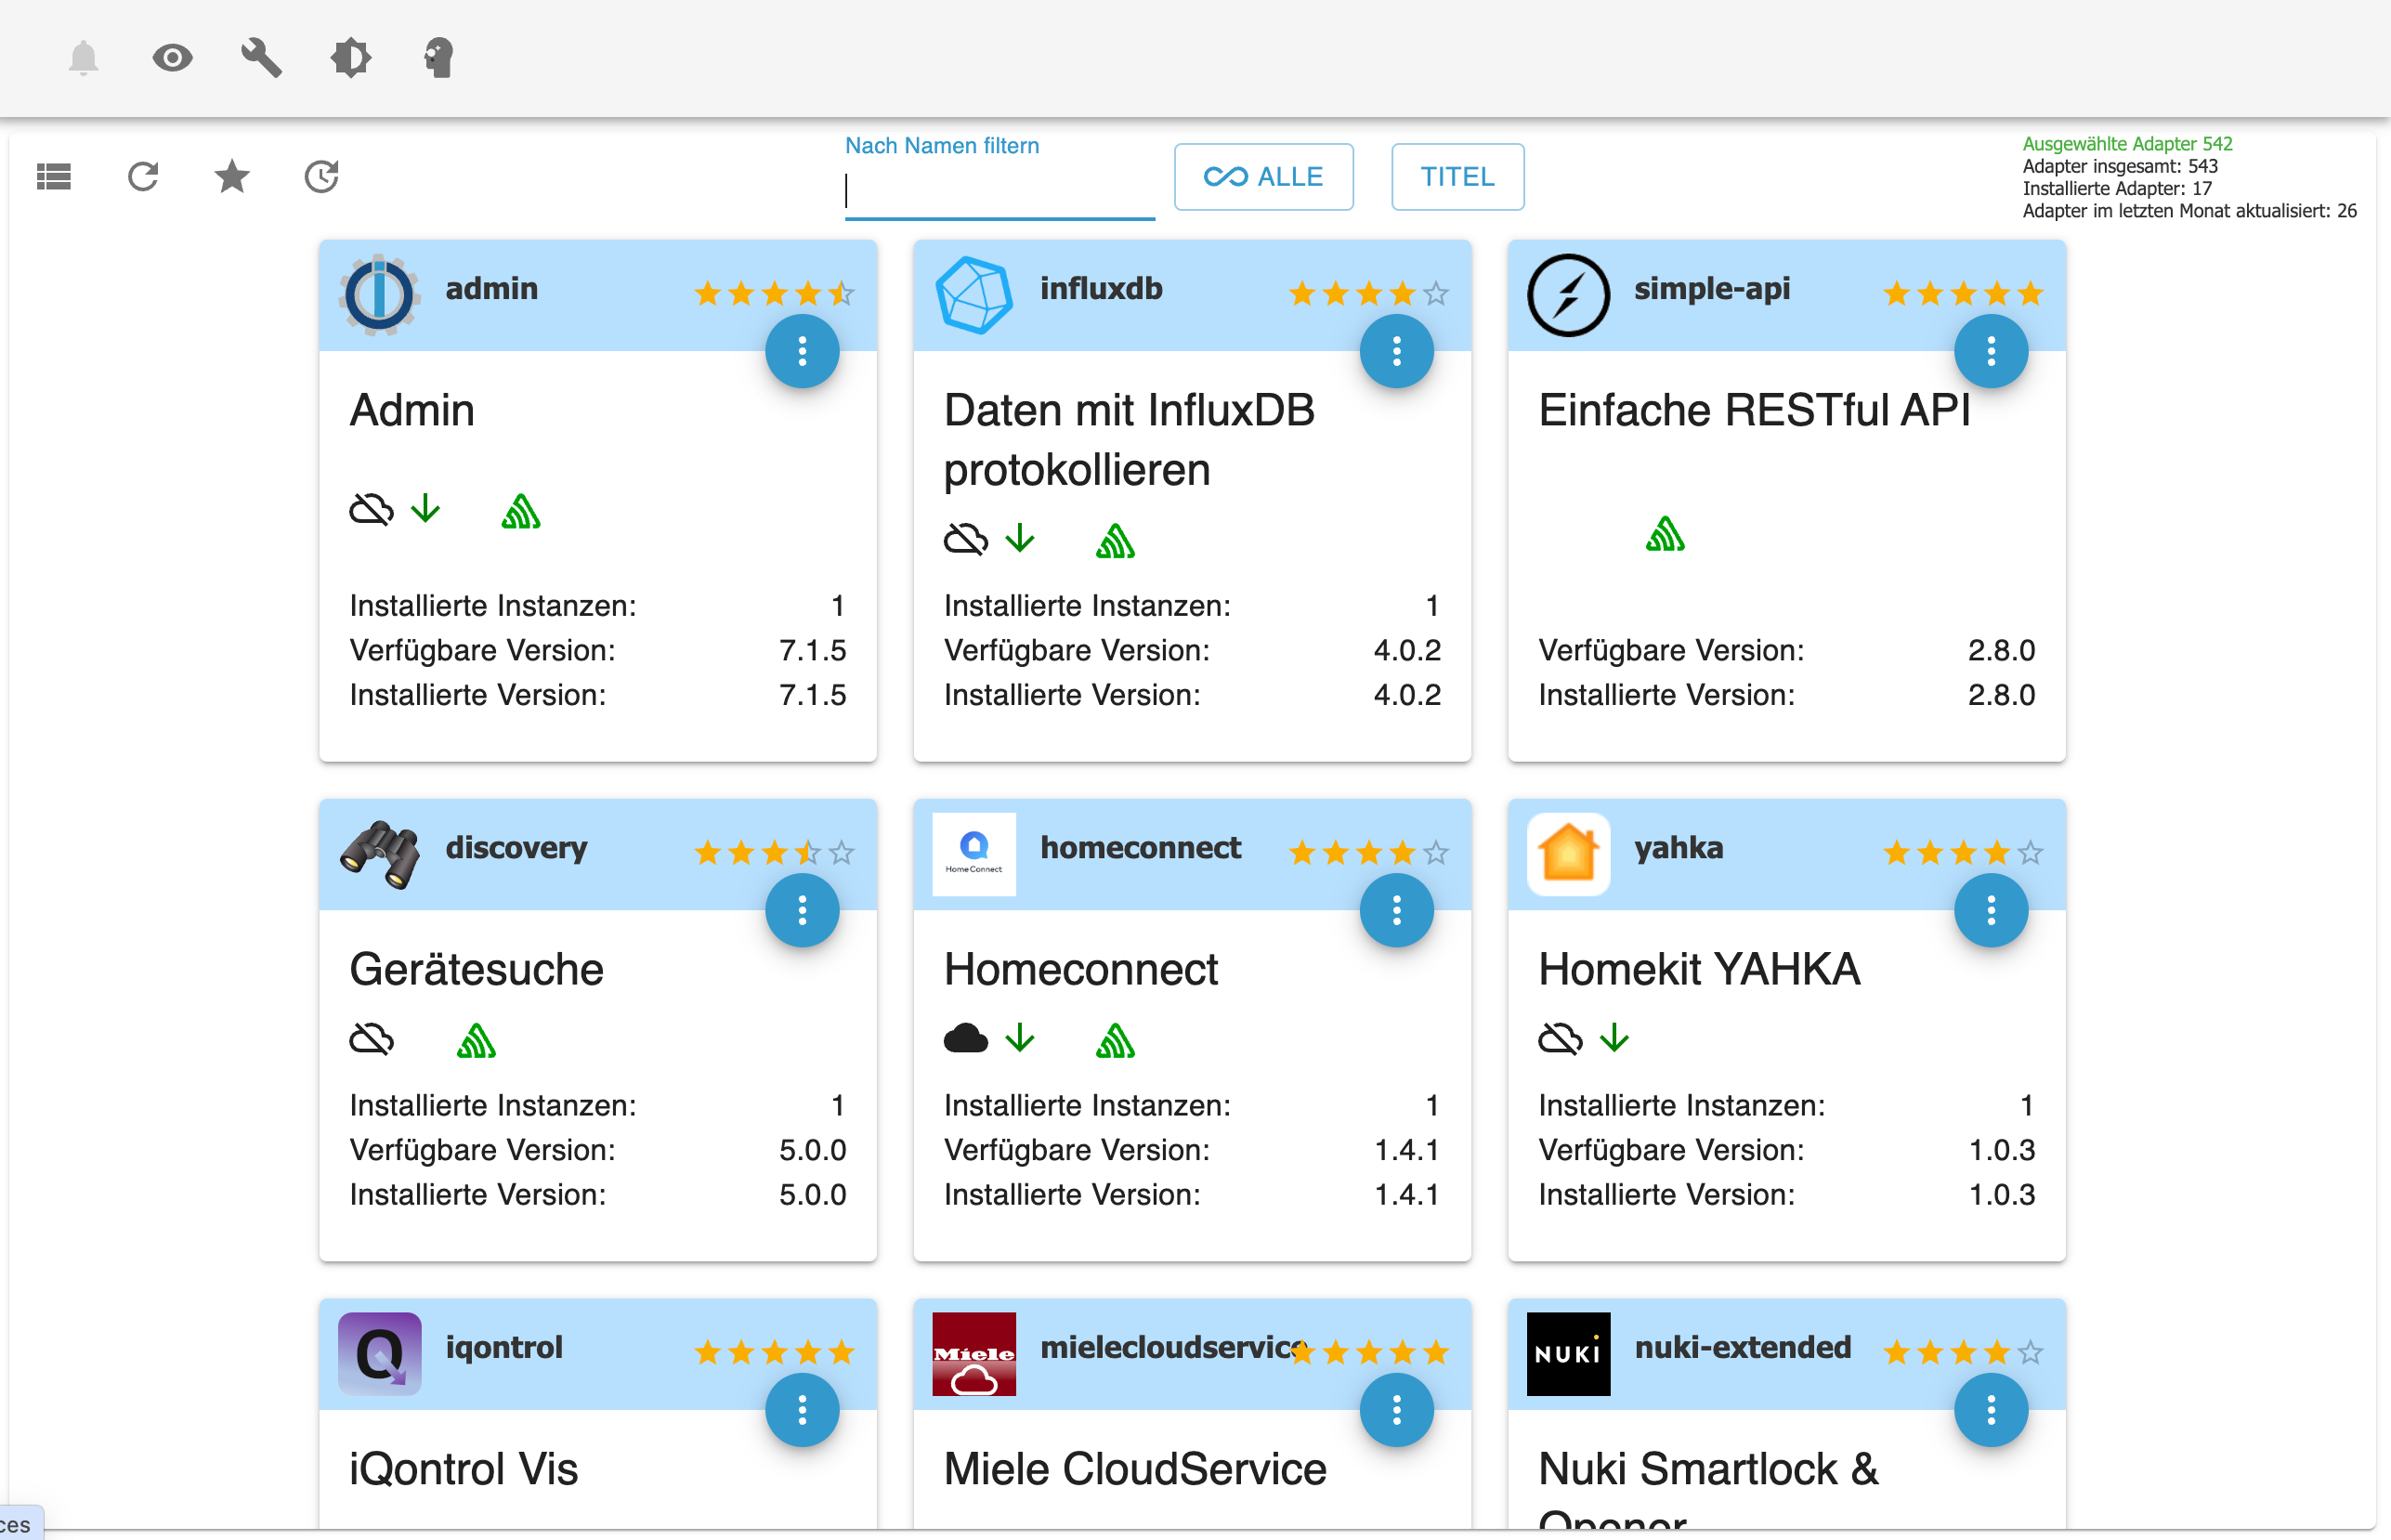The image size is (2391, 1540).
Task: Click green Sentry icon on simple-api card
Action: [1665, 534]
